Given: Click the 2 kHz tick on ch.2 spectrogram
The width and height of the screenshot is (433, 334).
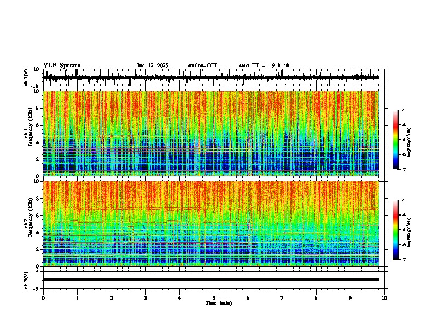Looking at the screenshot, I should coord(38,249).
